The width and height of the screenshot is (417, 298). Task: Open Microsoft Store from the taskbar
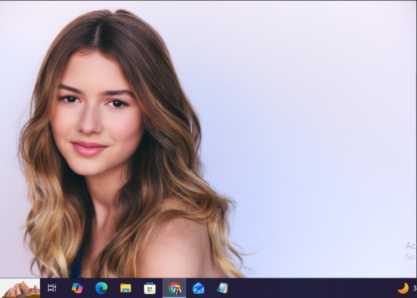150,288
